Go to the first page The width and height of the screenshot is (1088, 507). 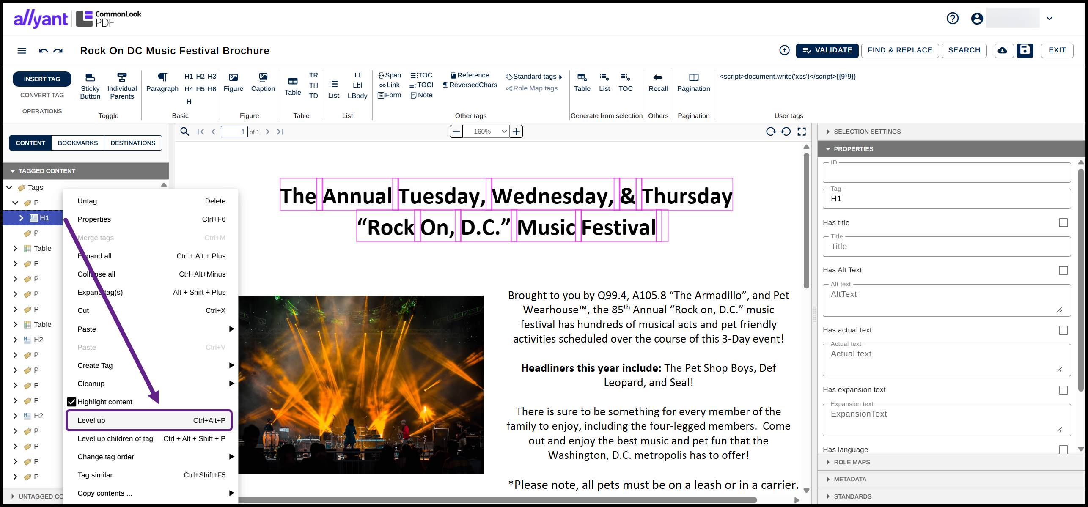[201, 132]
